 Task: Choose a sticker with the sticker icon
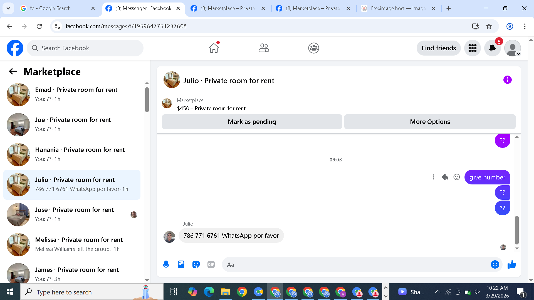pyautogui.click(x=196, y=264)
